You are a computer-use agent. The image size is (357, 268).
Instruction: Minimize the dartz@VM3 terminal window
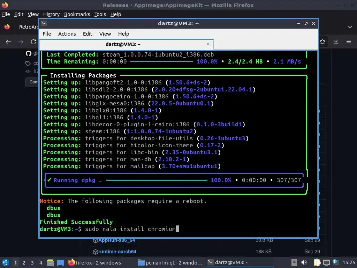pos(299,23)
